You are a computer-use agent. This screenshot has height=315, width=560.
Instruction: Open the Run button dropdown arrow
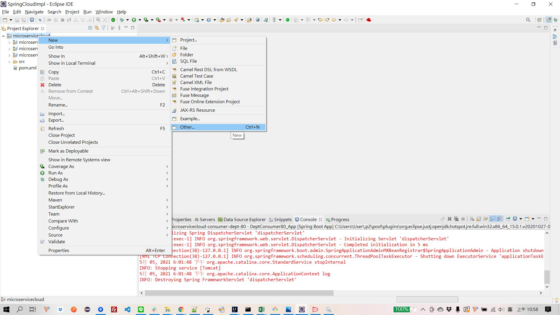140,20
